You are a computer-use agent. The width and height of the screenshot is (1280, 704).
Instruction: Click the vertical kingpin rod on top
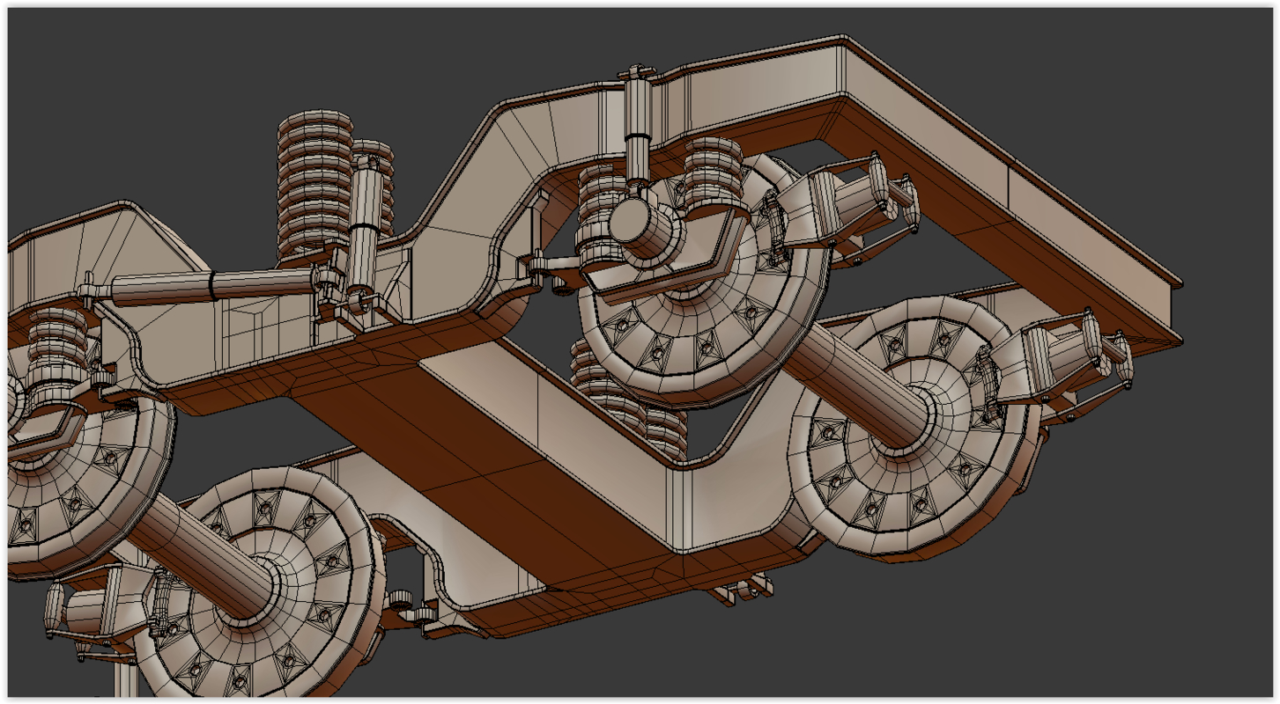(636, 114)
